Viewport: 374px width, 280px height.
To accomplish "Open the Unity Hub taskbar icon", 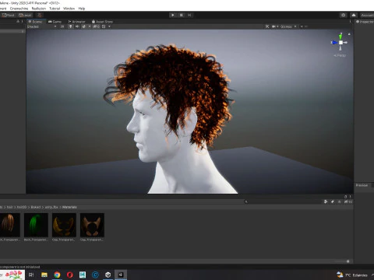I will click(x=108, y=275).
